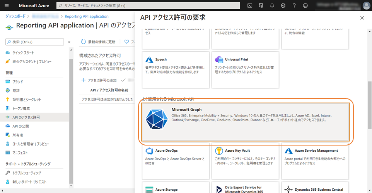This screenshot has width=372, height=193.
Task: Click the Data Export Service icon
Action: pyautogui.click(x=219, y=190)
